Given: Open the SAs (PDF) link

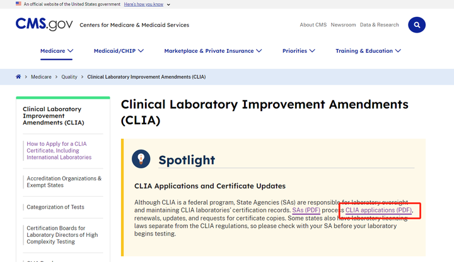Looking at the screenshot, I should pos(306,210).
